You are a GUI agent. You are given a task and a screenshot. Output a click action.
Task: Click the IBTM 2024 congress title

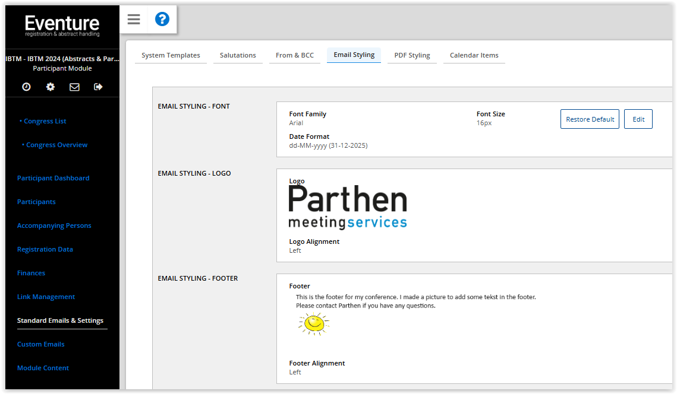click(62, 59)
